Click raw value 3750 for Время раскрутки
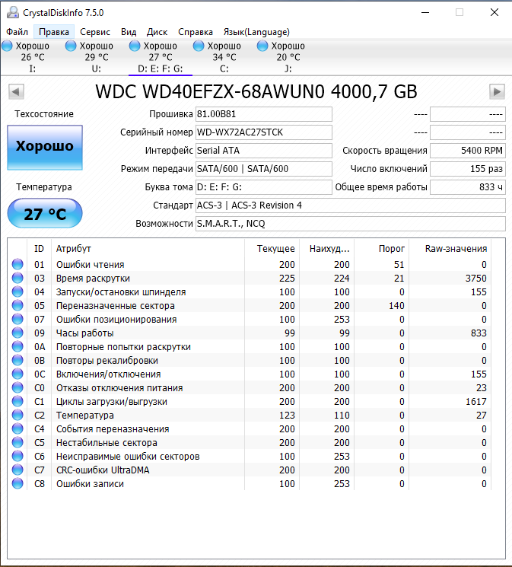 [x=475, y=279]
